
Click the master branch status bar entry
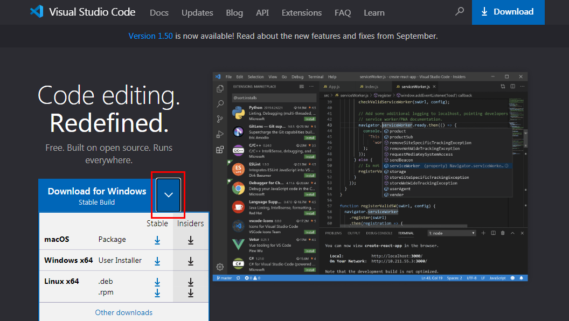coord(224,278)
